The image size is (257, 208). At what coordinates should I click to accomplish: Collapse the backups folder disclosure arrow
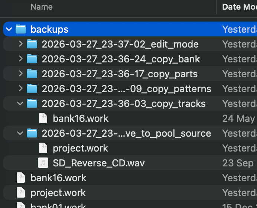[9, 29]
